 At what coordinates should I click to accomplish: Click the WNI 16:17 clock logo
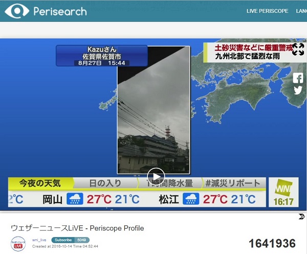[283, 192]
